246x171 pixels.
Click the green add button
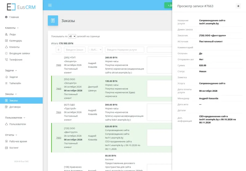168,5
